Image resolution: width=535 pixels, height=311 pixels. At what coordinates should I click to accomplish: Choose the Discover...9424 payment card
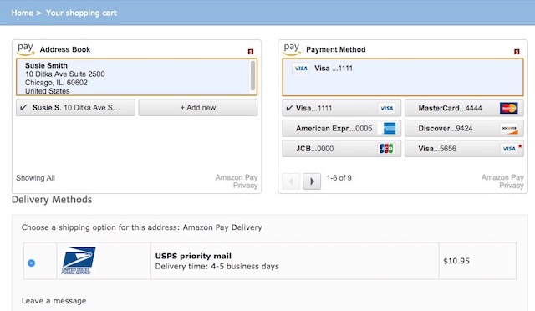tap(464, 129)
